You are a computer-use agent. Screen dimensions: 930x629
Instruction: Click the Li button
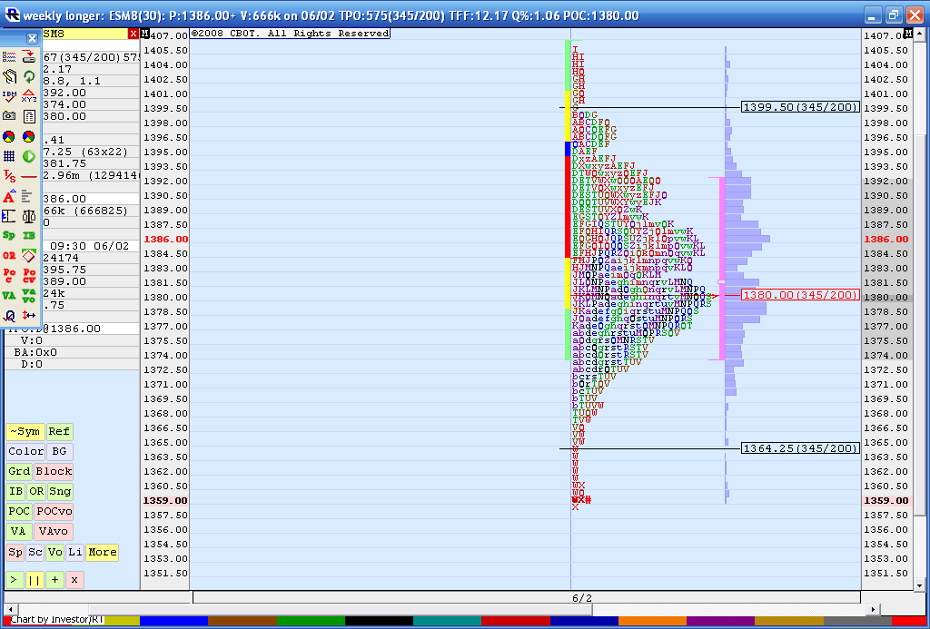click(x=74, y=553)
